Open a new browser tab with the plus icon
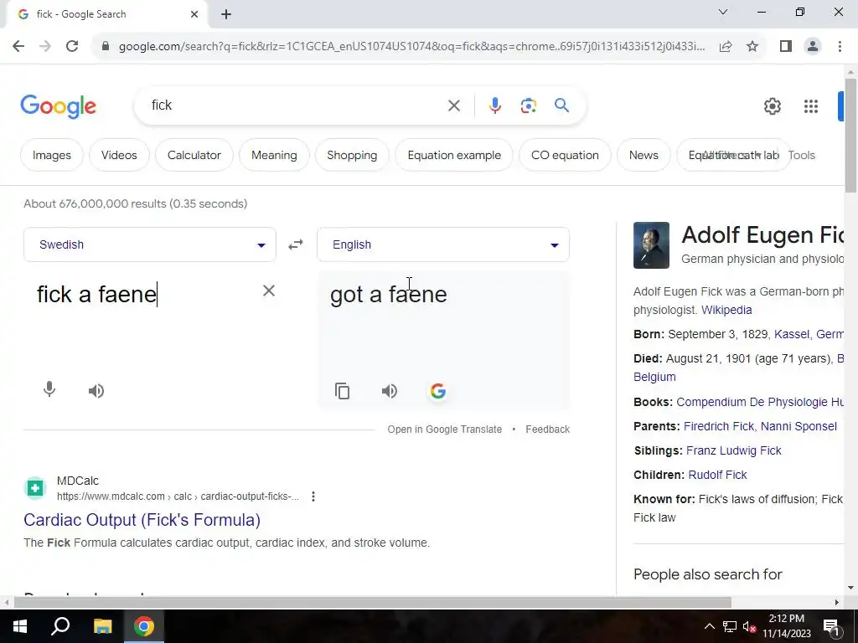 tap(226, 15)
